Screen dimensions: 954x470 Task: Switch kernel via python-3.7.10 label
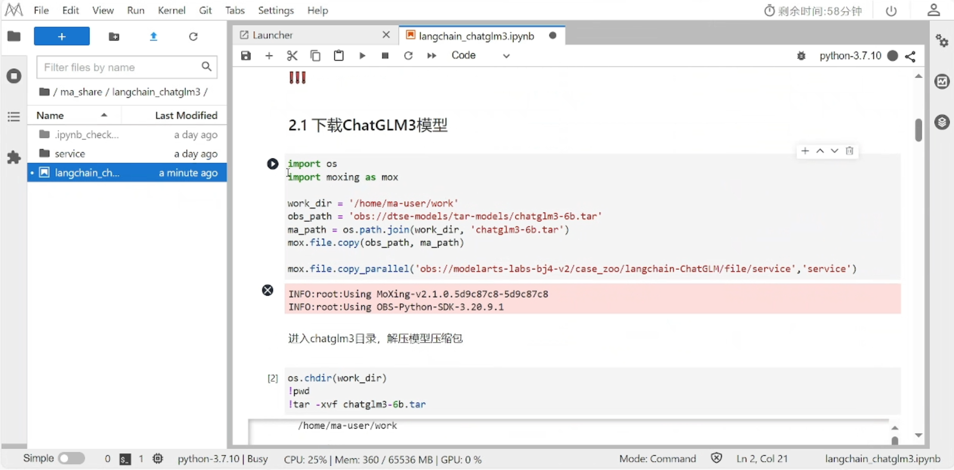[850, 56]
